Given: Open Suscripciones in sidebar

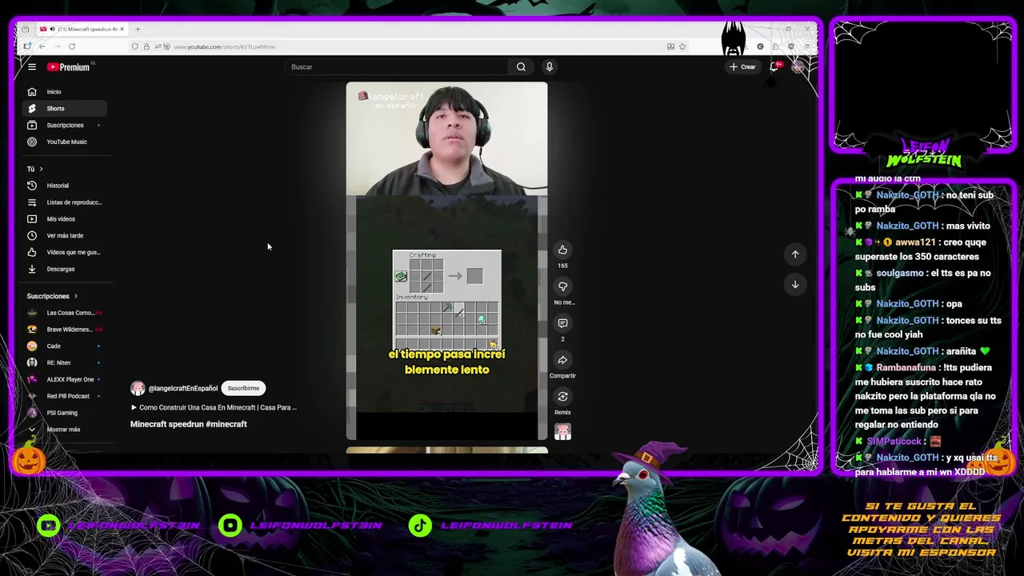Looking at the screenshot, I should pyautogui.click(x=63, y=126).
